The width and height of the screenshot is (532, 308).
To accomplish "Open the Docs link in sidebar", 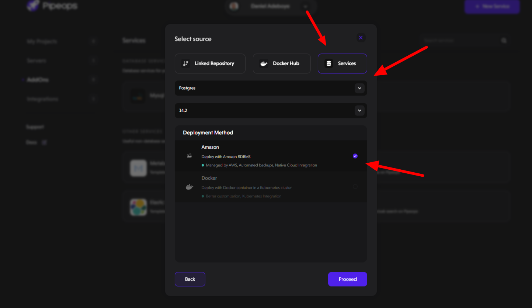I will (x=31, y=142).
